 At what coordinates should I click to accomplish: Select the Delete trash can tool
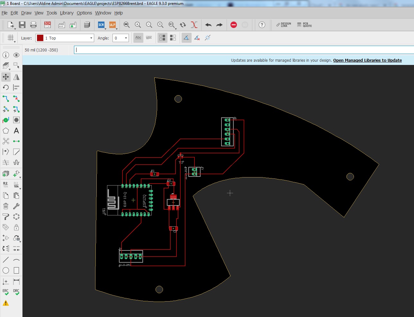6,206
